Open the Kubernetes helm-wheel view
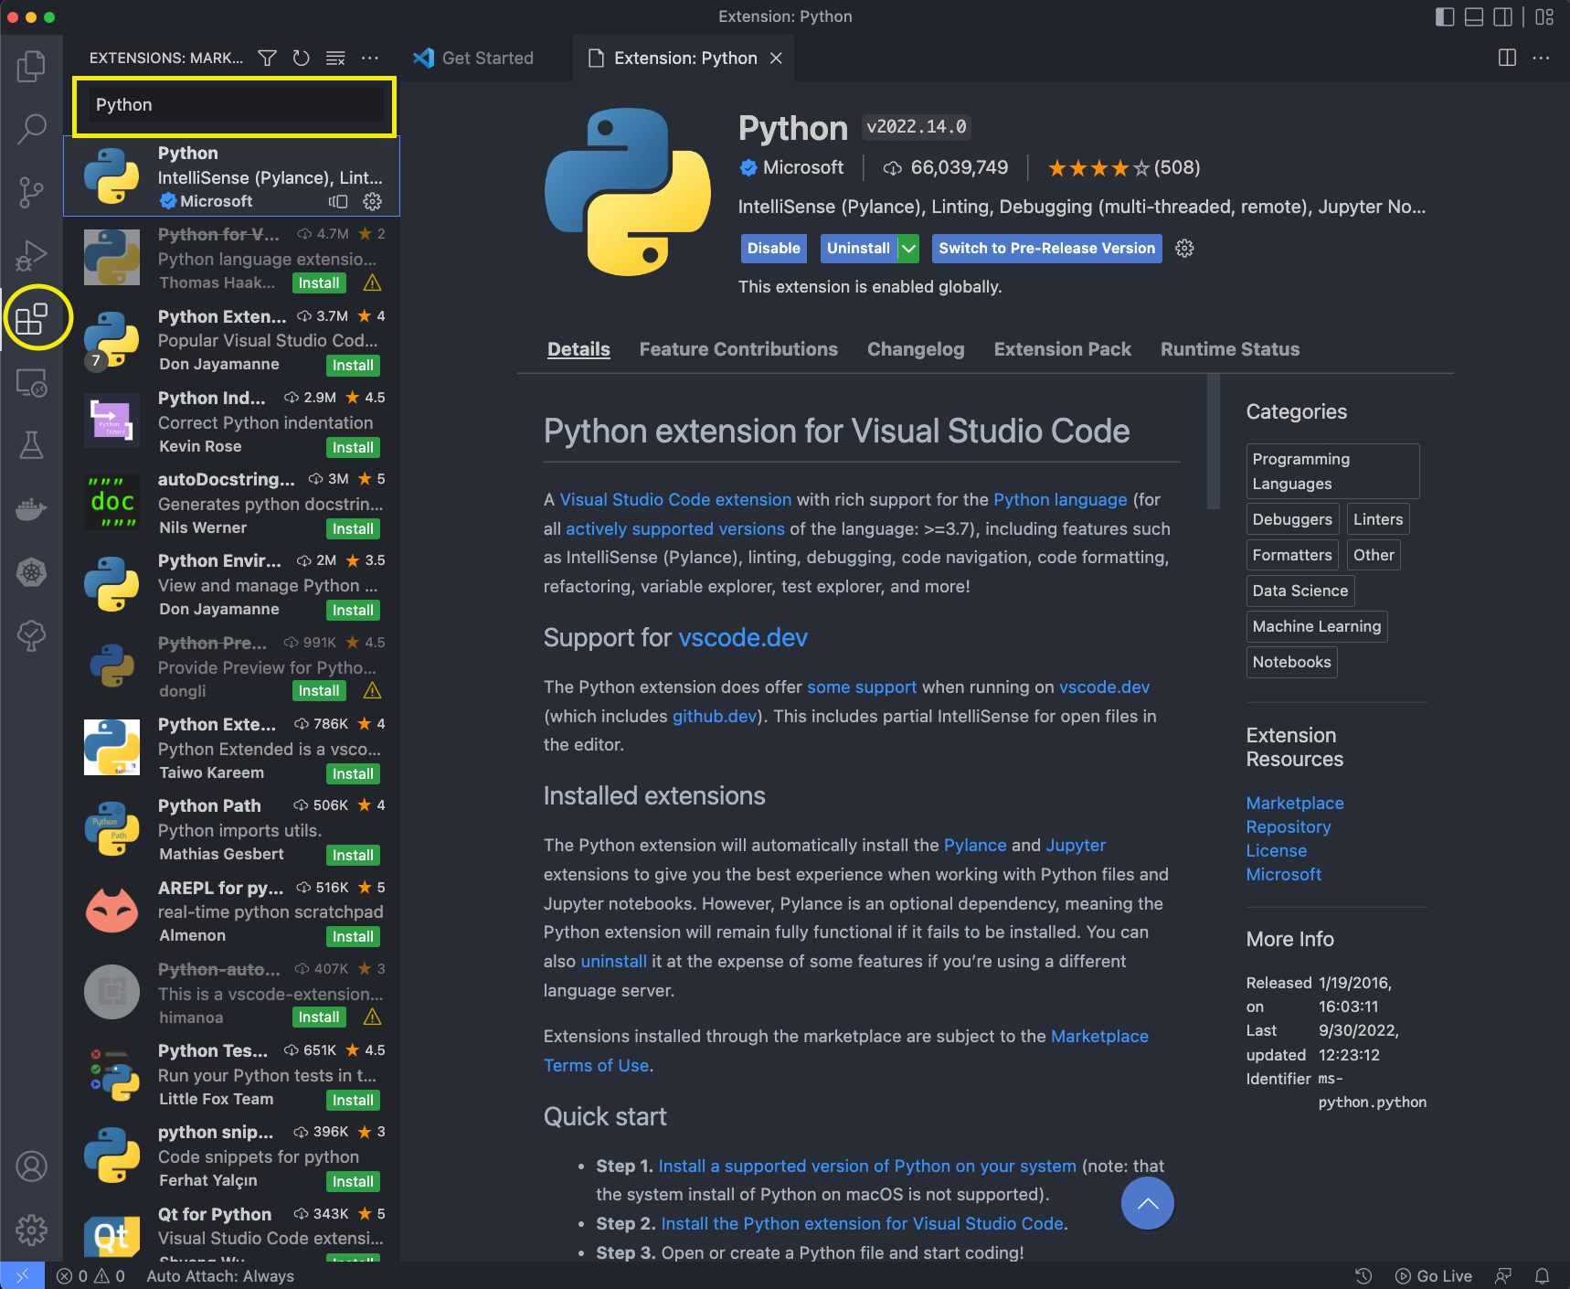This screenshot has height=1289, width=1570. pyautogui.click(x=31, y=572)
